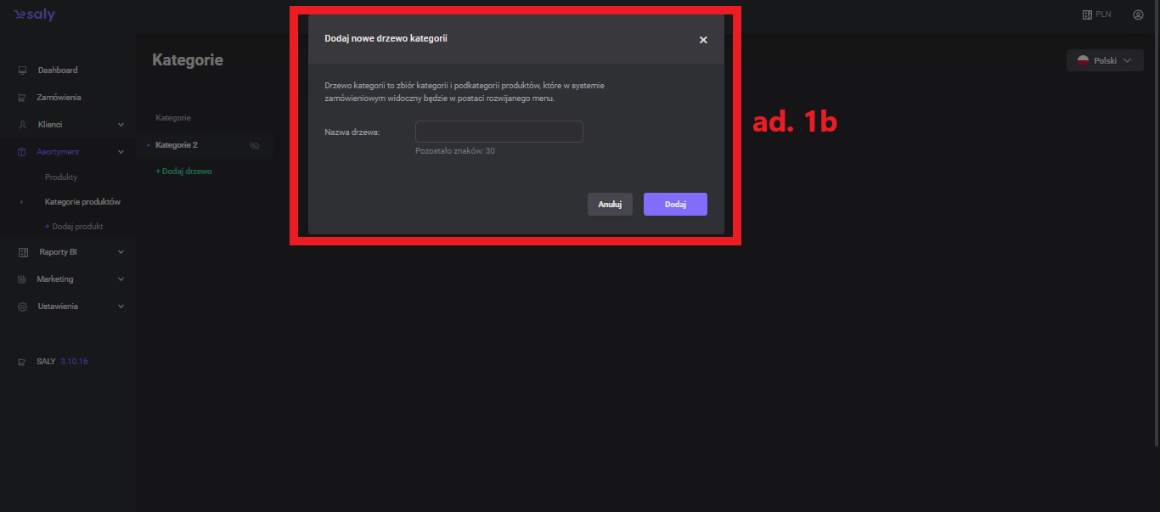
Task: Click the Dodaj button in dialog
Action: (x=675, y=204)
